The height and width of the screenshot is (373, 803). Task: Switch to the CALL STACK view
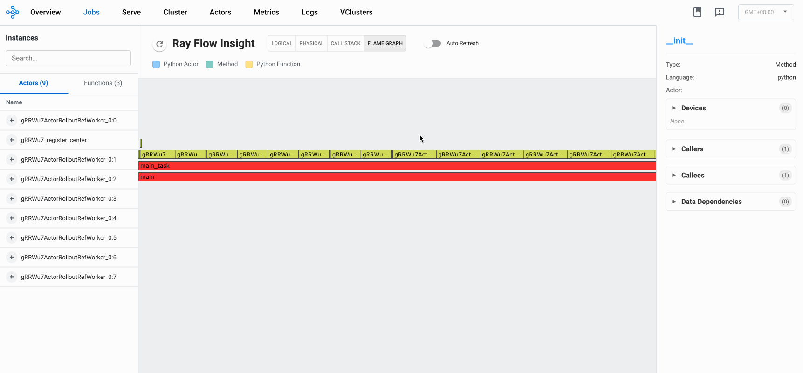[345, 43]
